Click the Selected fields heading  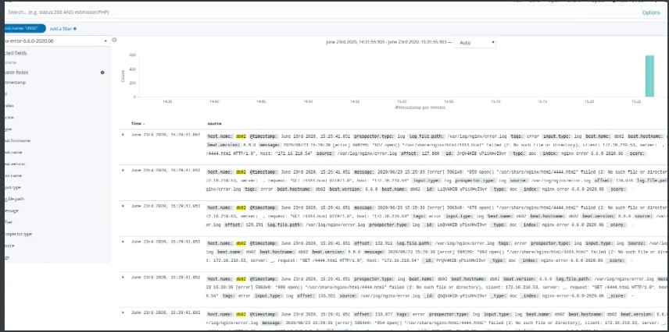pos(16,54)
